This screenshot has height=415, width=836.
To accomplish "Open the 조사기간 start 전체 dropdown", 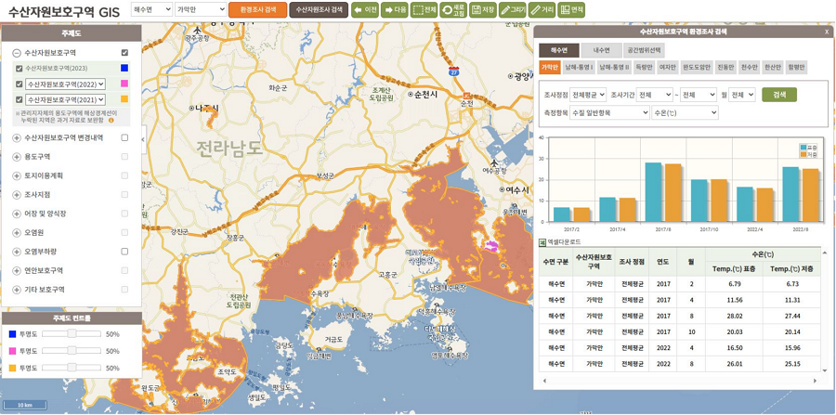I will (654, 95).
